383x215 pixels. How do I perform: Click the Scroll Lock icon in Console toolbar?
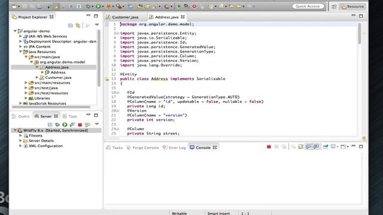tap(300, 146)
